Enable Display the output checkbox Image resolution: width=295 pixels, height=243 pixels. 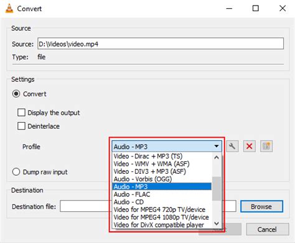(x=21, y=113)
